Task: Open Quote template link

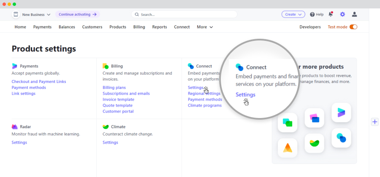Action: (117, 105)
